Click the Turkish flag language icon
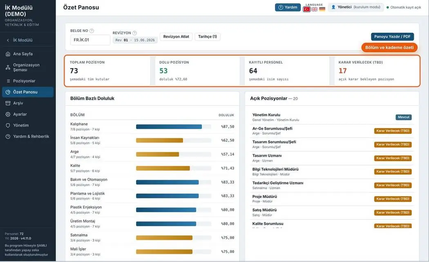The image size is (429, 262). [x=307, y=9]
